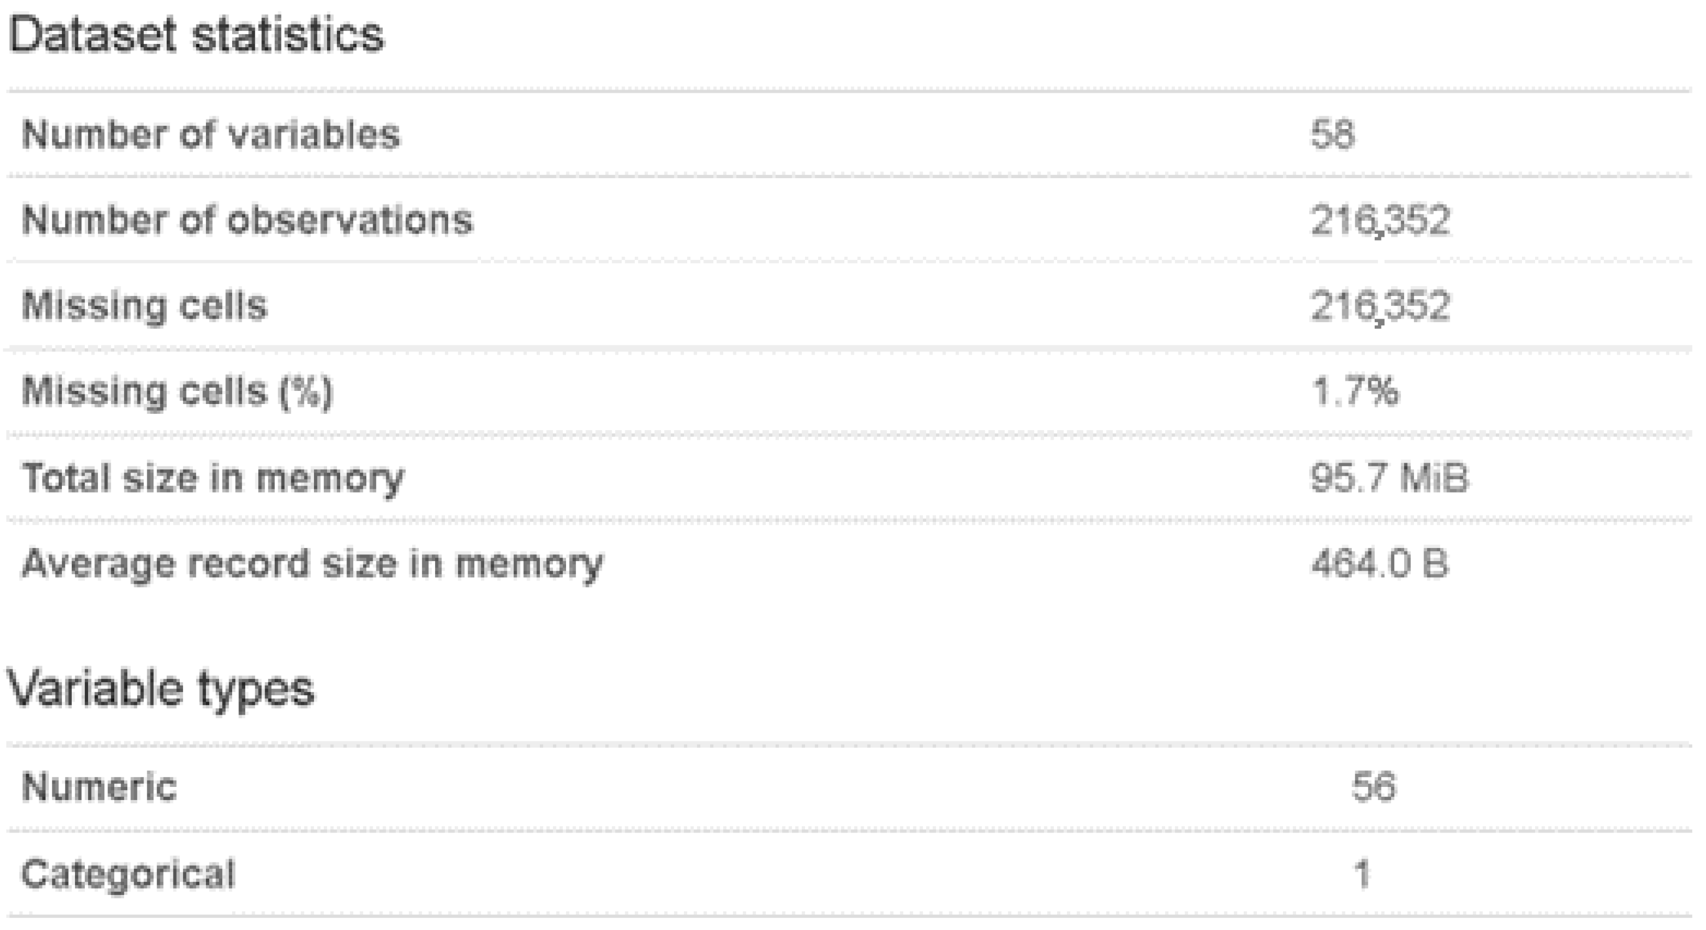The width and height of the screenshot is (1706, 930).
Task: Select the 'Missing cells (%)' label
Action: coord(177,392)
